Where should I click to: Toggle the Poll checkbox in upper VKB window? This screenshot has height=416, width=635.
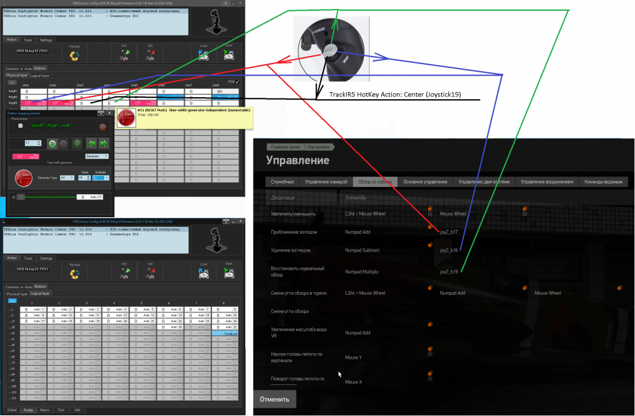point(237,81)
